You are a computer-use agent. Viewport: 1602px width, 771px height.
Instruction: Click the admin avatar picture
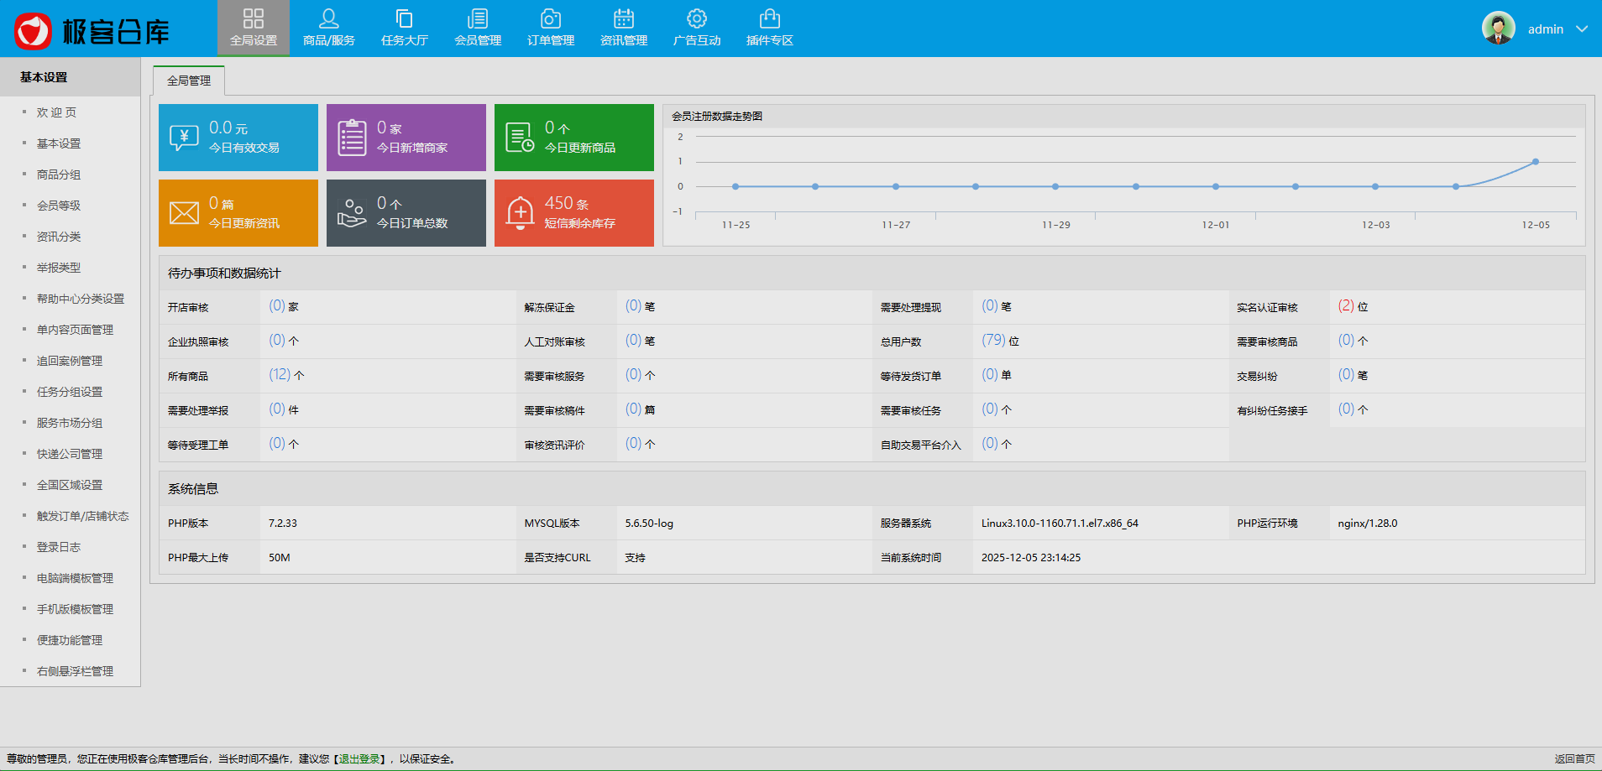pyautogui.click(x=1498, y=29)
